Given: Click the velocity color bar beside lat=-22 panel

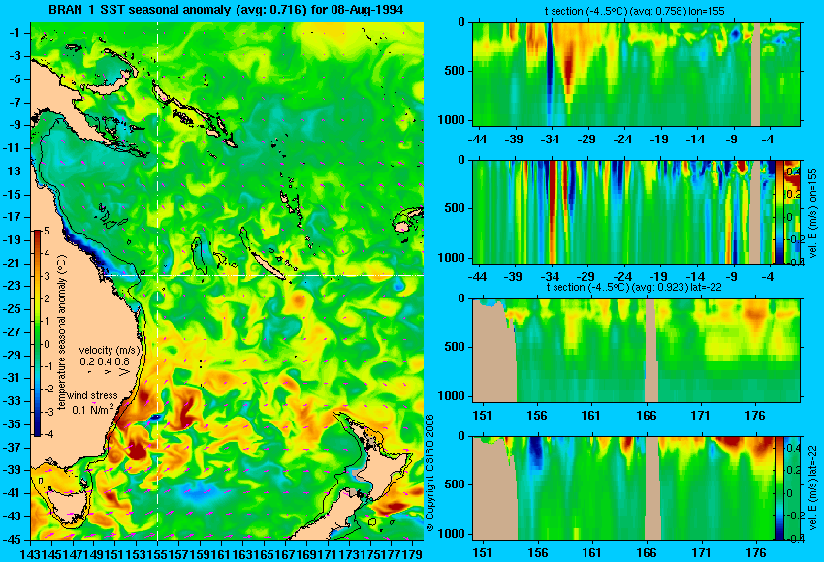Looking at the screenshot, I should (779, 488).
